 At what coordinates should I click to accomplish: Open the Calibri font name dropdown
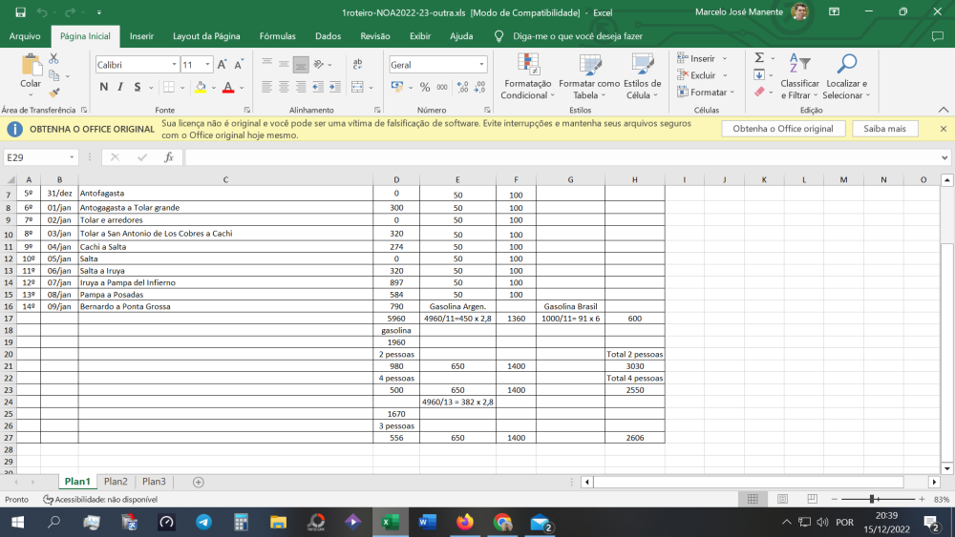[x=174, y=65]
